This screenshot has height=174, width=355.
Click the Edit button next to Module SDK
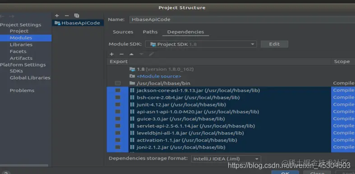[274, 44]
